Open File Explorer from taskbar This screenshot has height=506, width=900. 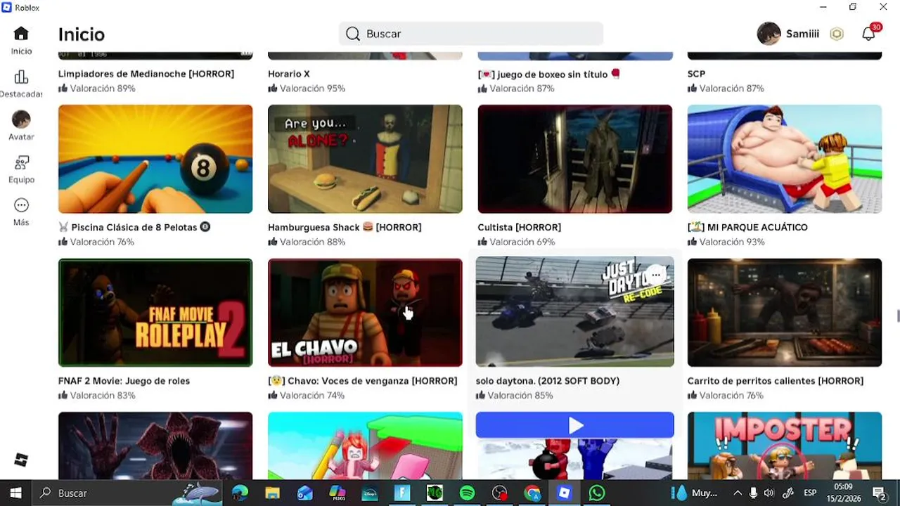pyautogui.click(x=272, y=493)
